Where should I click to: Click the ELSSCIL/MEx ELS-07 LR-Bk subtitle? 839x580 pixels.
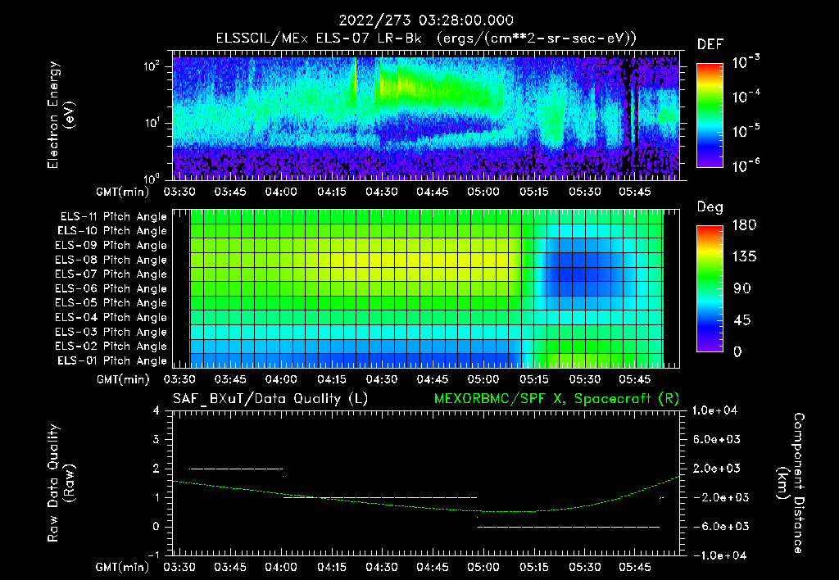point(319,39)
